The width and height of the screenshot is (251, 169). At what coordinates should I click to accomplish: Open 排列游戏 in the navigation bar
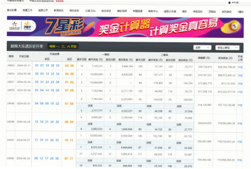(227, 12)
